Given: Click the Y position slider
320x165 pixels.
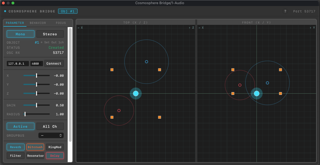Looking at the screenshot, I should (36, 84).
